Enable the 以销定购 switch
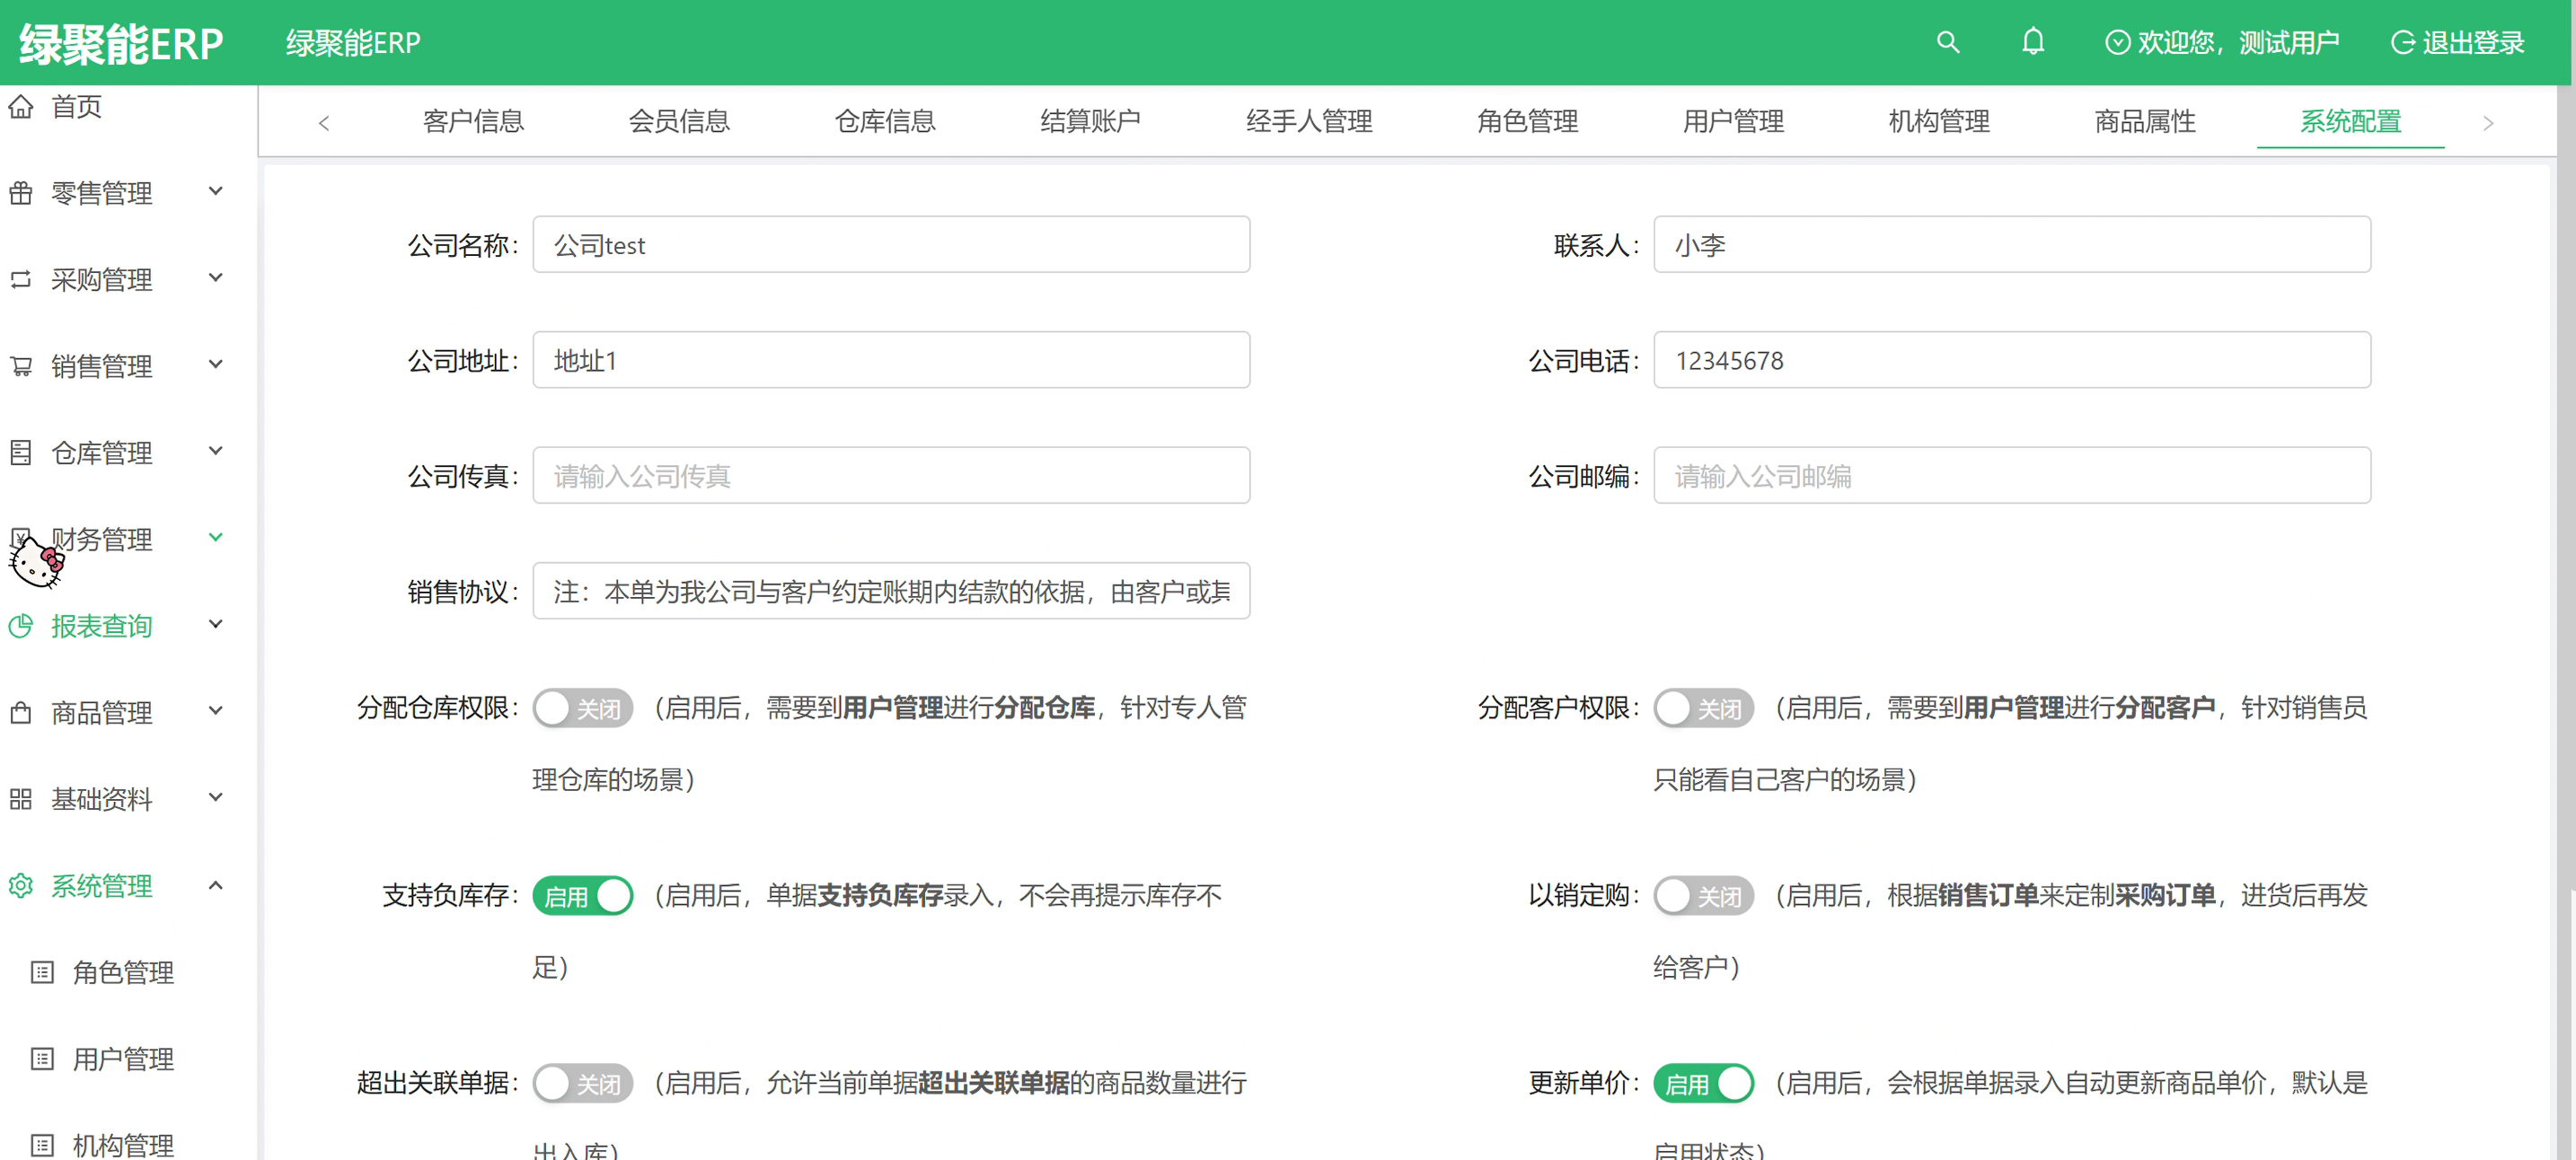 point(1704,896)
